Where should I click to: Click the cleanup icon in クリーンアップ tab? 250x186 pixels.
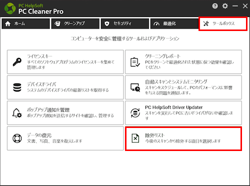pos(57,23)
